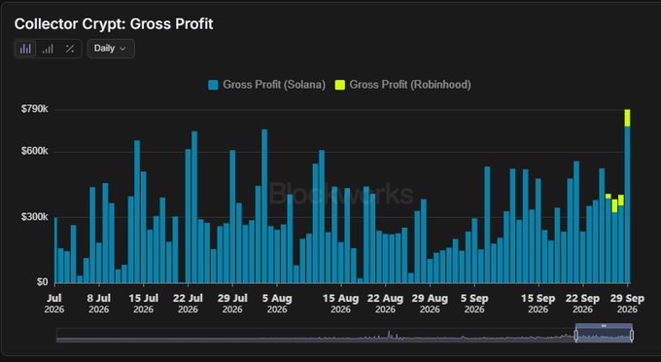Switch to the stacked bar chart icon

(x=48, y=49)
